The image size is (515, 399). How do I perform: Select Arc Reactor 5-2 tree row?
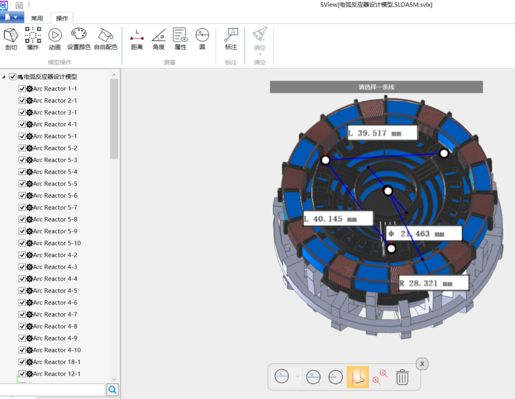tap(55, 148)
